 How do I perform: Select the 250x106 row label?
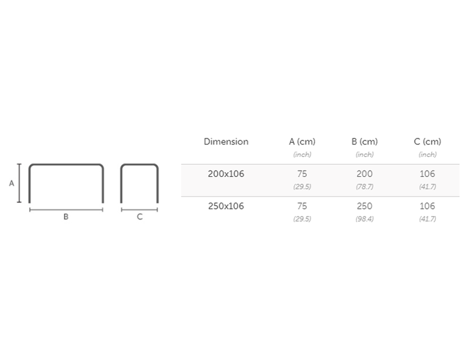point(226,206)
